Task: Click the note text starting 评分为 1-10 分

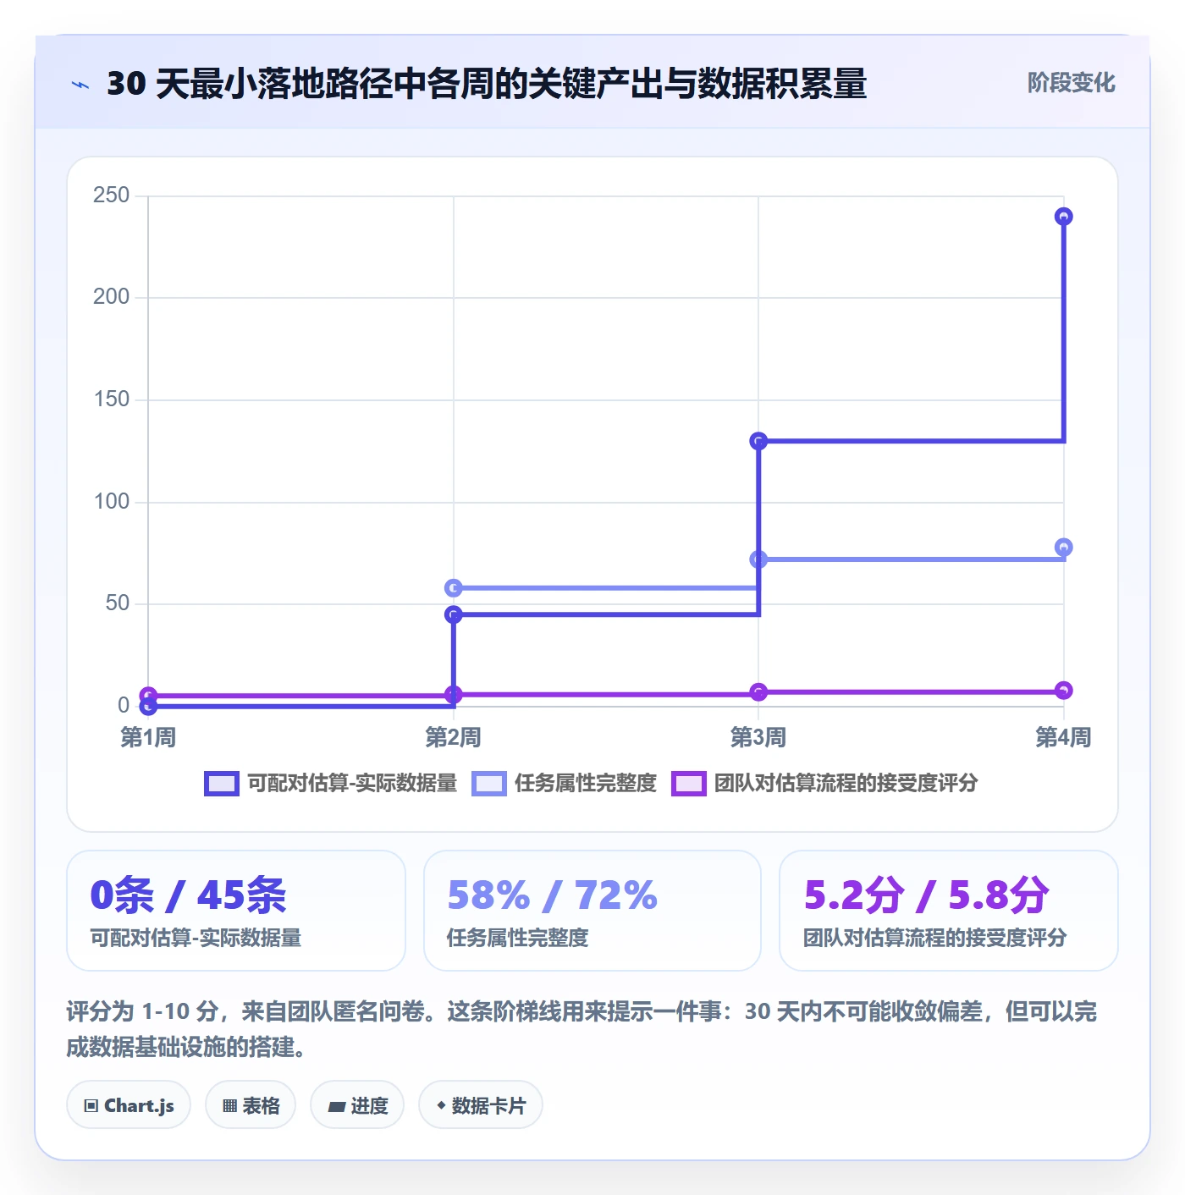Action: [x=581, y=1029]
